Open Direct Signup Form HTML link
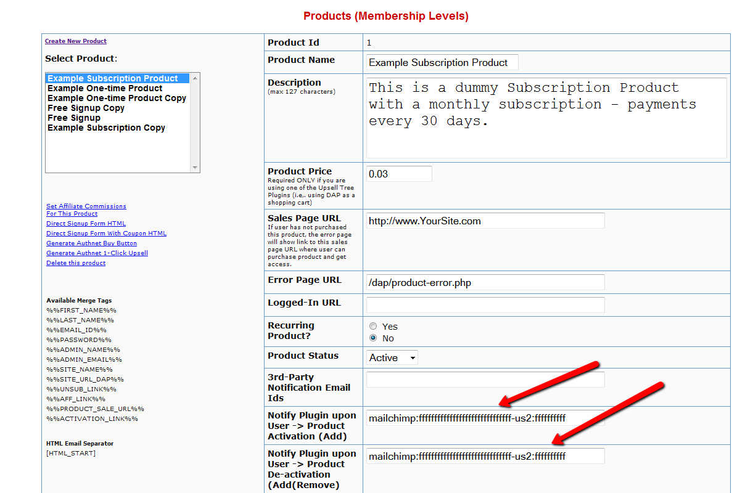 [86, 224]
